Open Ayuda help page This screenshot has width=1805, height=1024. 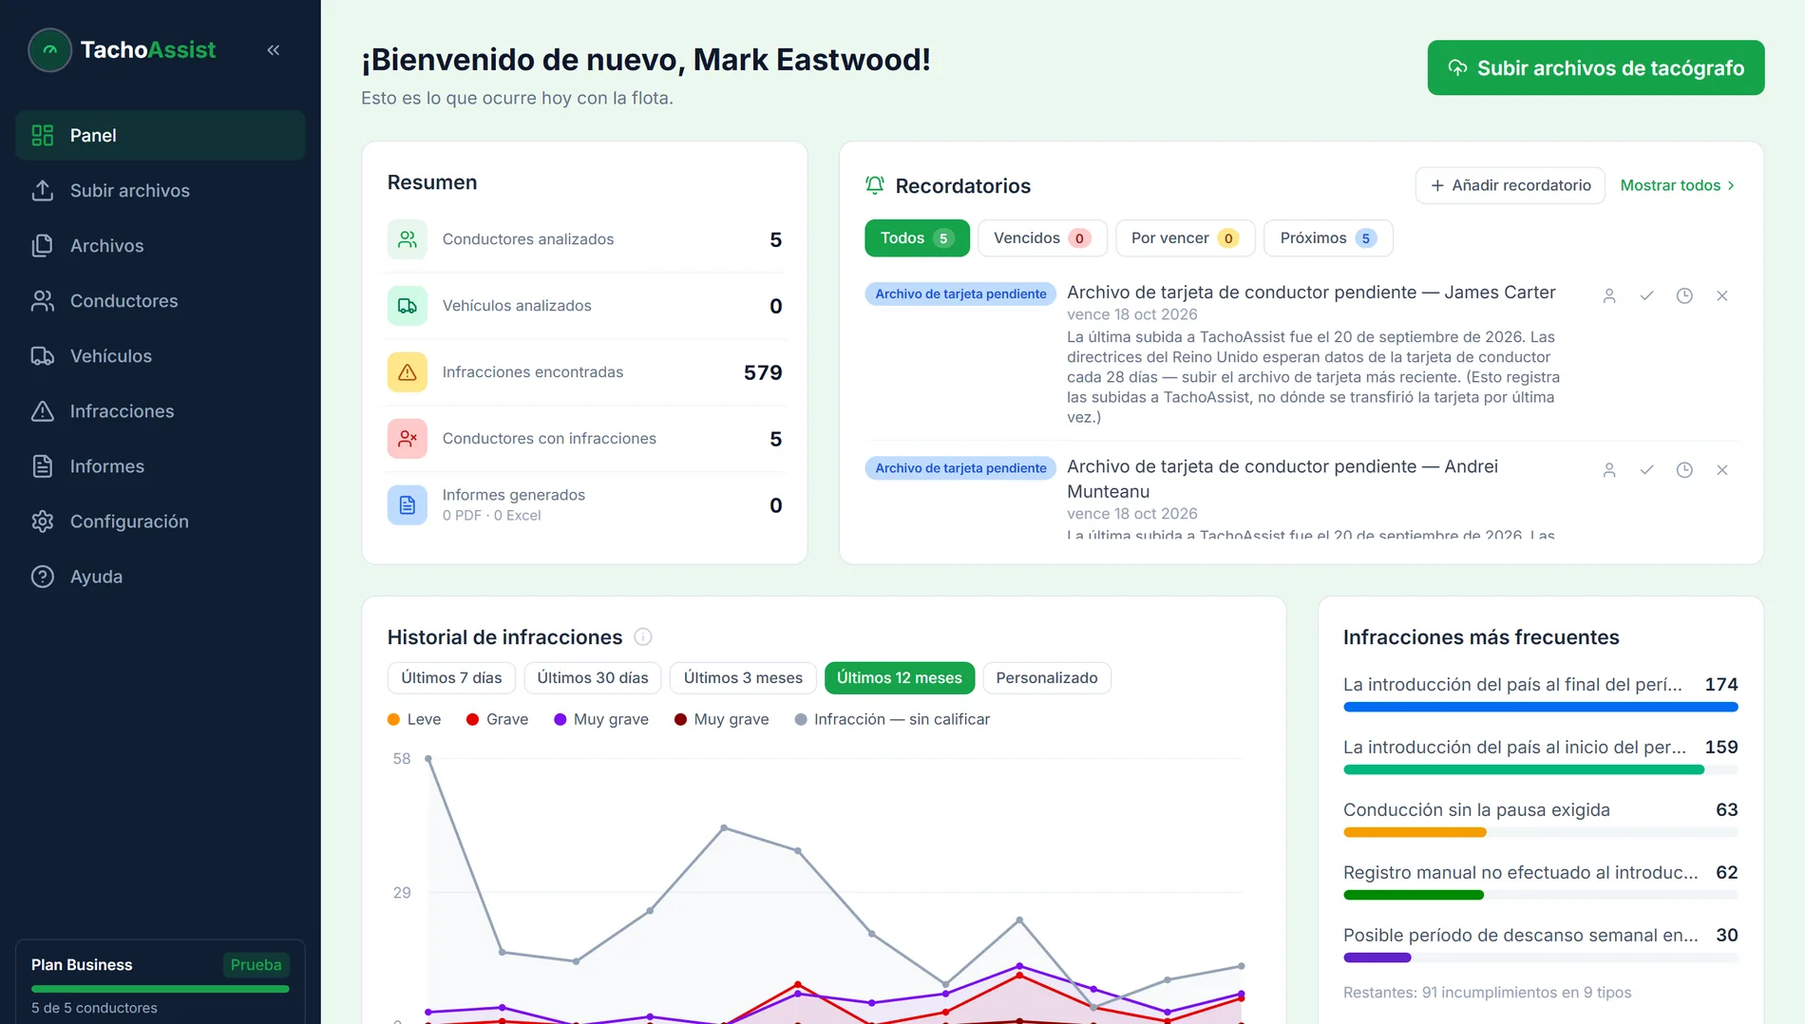pyautogui.click(x=161, y=577)
